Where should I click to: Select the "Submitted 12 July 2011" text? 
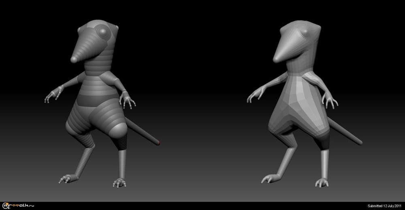click(385, 206)
